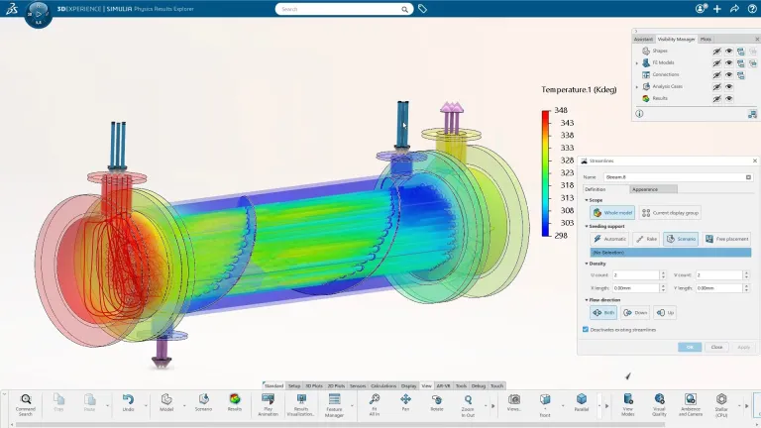The height and width of the screenshot is (428, 761).
Task: Show Results with eye icon
Action: coord(729,98)
